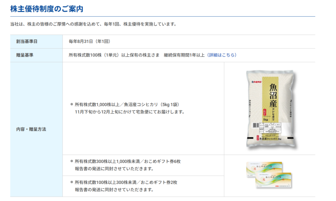Select the upper おこめギフト券 coupon image
336x201 pixels.
264,169
